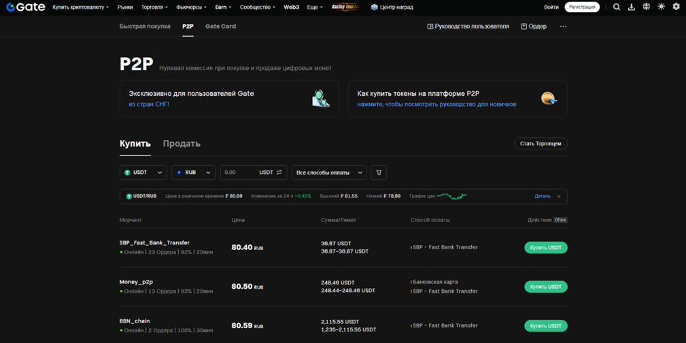
Task: Click the Gate logo
Action: [x=25, y=7]
